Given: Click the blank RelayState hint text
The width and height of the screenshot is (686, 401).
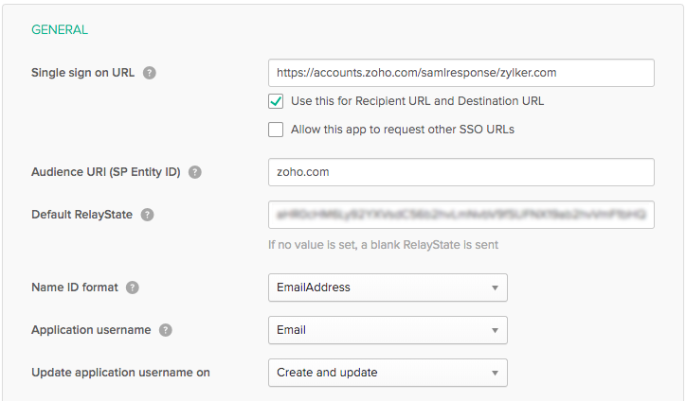Looking at the screenshot, I should (384, 245).
